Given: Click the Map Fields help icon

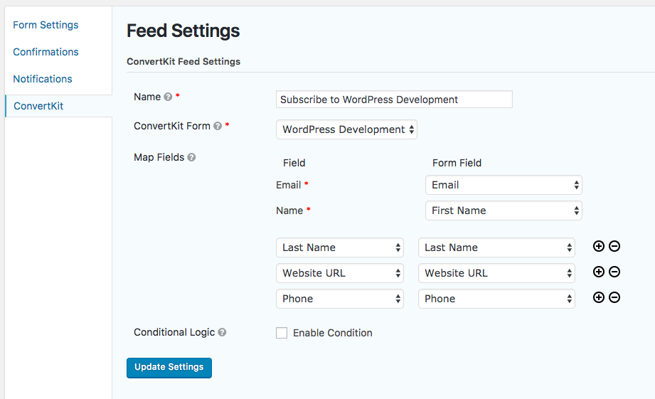Looking at the screenshot, I should (x=191, y=158).
